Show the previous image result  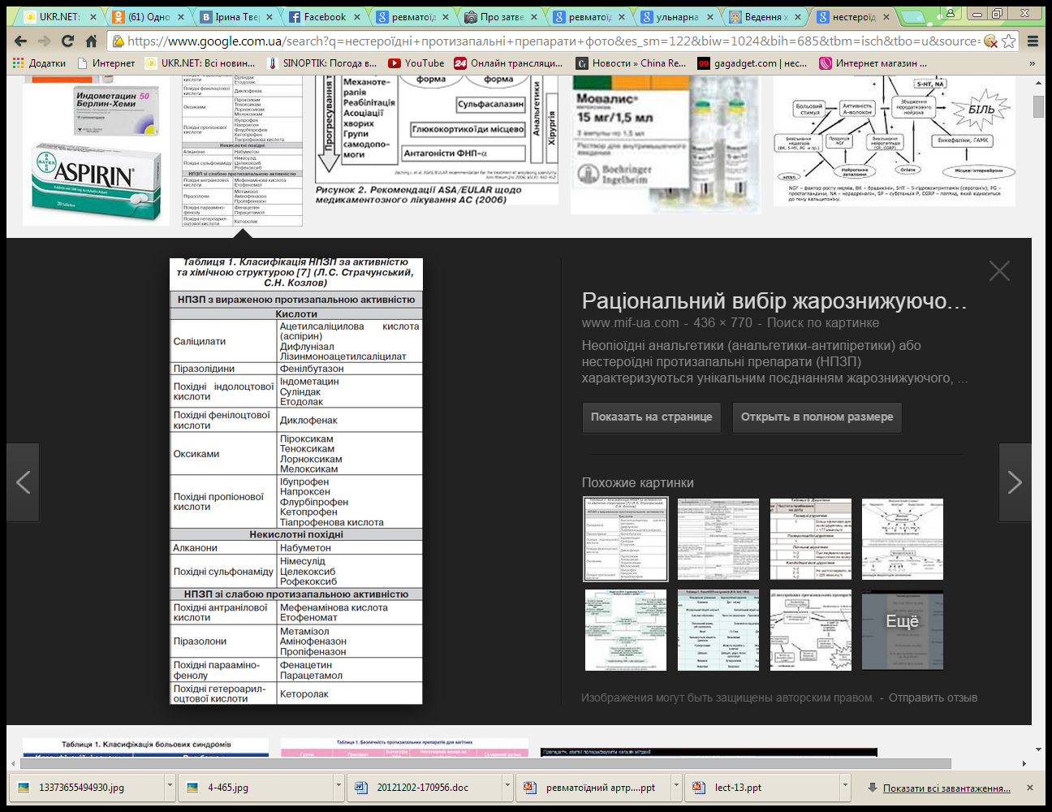click(x=24, y=482)
